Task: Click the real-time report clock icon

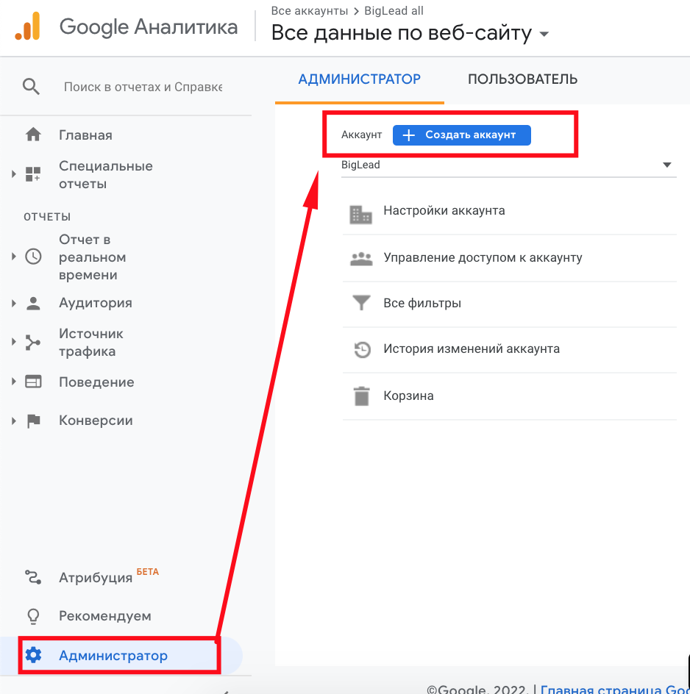Action: [x=33, y=257]
